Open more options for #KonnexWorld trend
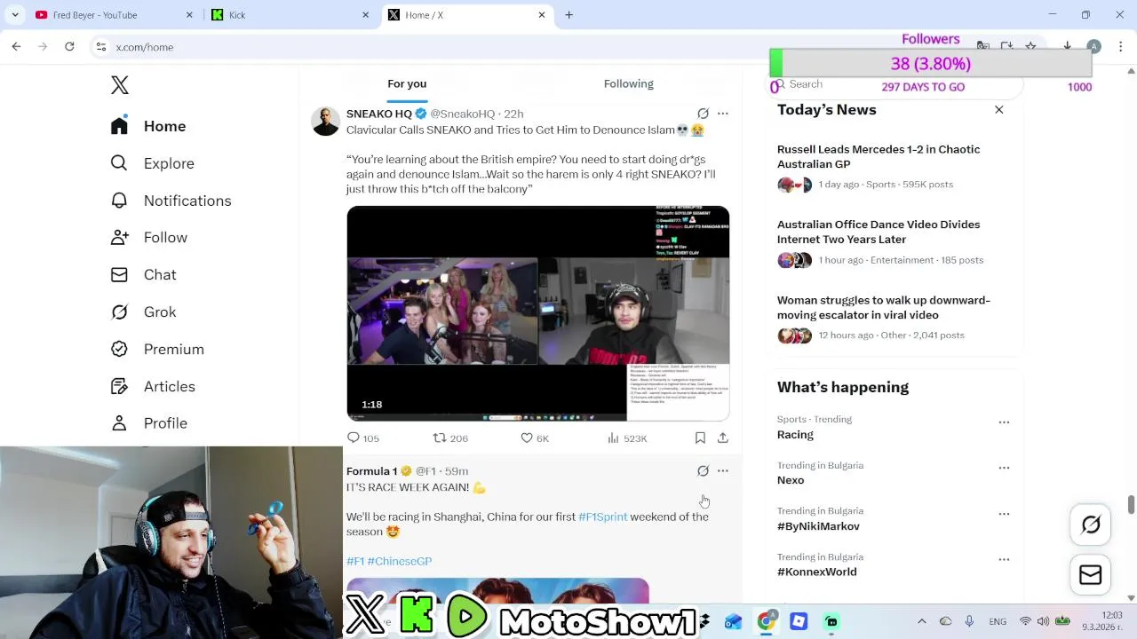Image resolution: width=1137 pixels, height=639 pixels. (x=1004, y=560)
